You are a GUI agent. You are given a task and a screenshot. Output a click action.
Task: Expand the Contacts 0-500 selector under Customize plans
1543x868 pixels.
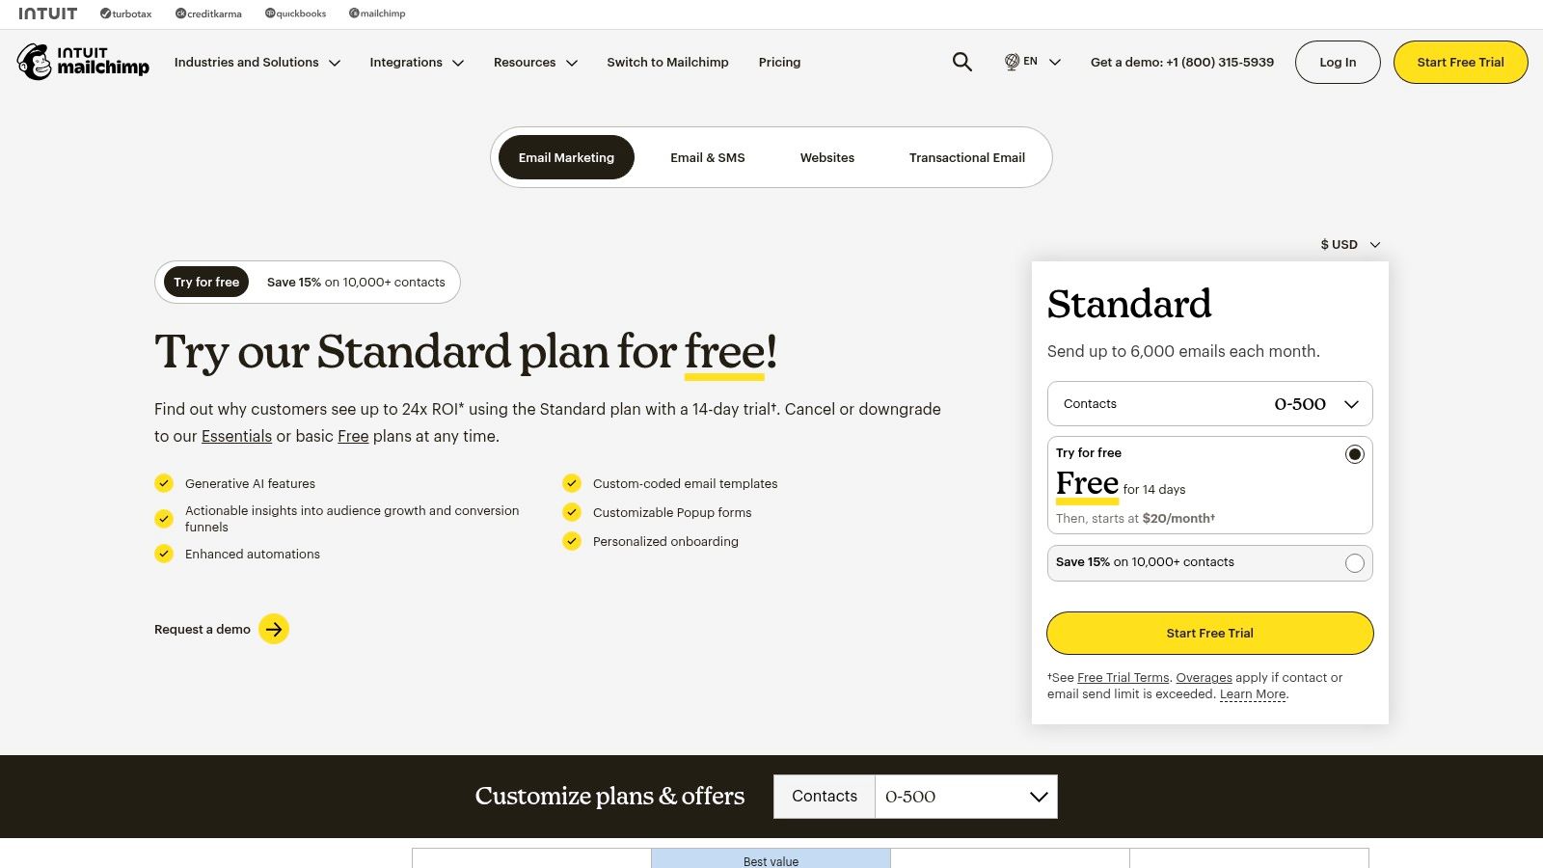(x=965, y=797)
